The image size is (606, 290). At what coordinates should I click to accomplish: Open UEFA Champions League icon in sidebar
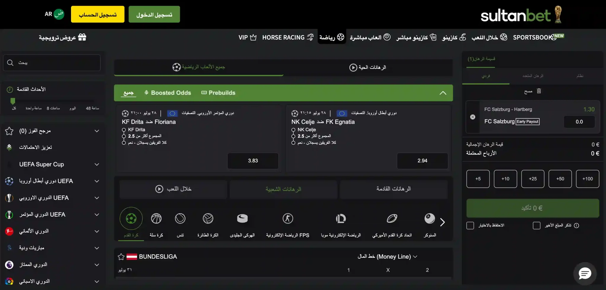point(9,181)
